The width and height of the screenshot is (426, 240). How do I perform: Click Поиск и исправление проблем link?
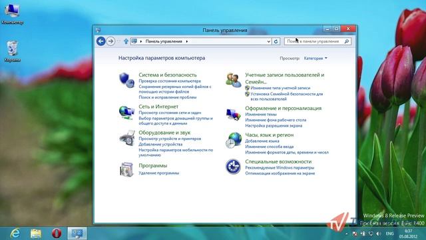pos(168,97)
